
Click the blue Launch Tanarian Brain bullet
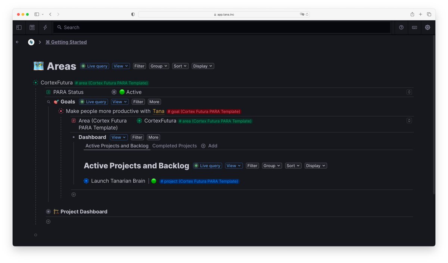(86, 181)
